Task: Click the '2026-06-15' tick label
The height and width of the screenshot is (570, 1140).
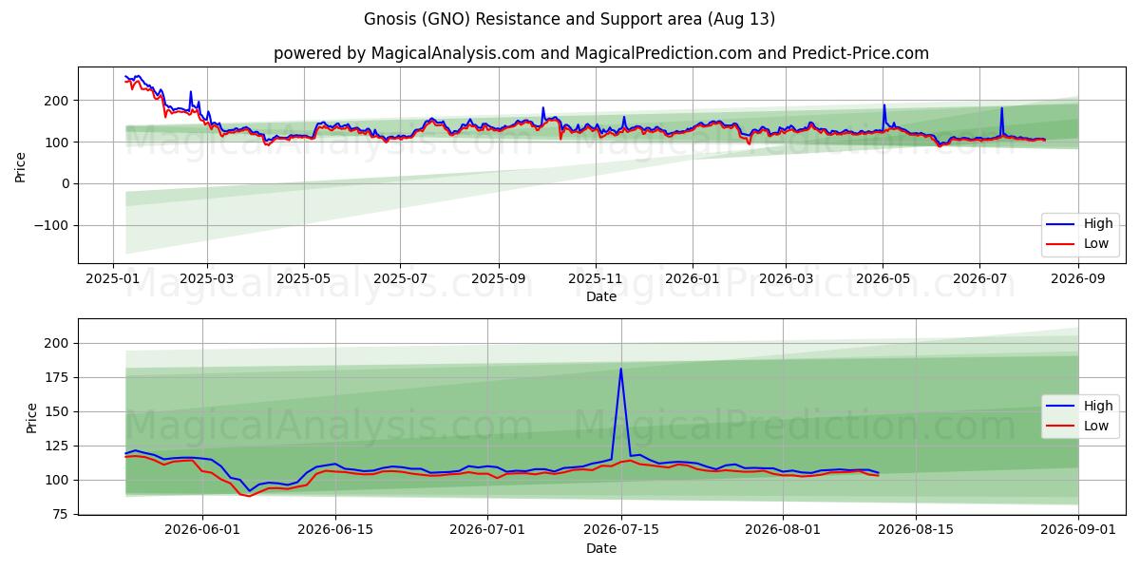Action: 335,531
